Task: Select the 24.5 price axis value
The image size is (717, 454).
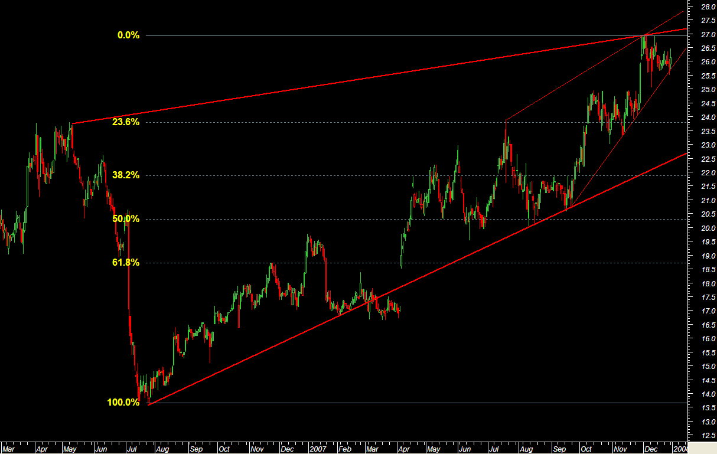Action: [x=708, y=104]
